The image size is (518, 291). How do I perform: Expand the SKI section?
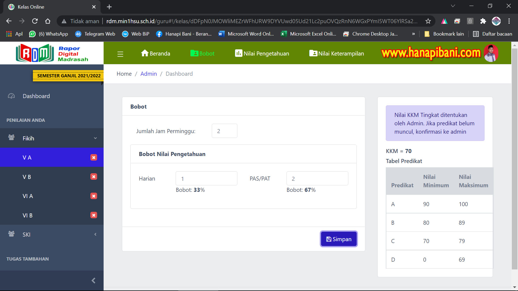pyautogui.click(x=95, y=234)
